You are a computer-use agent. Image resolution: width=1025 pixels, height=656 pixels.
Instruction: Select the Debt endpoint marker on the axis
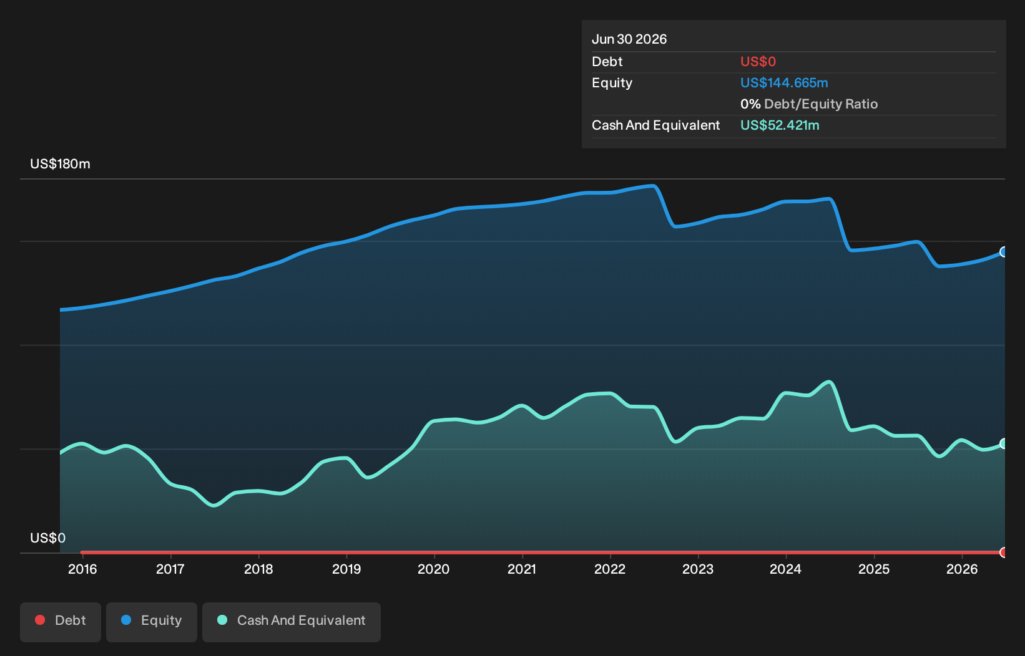click(1004, 552)
